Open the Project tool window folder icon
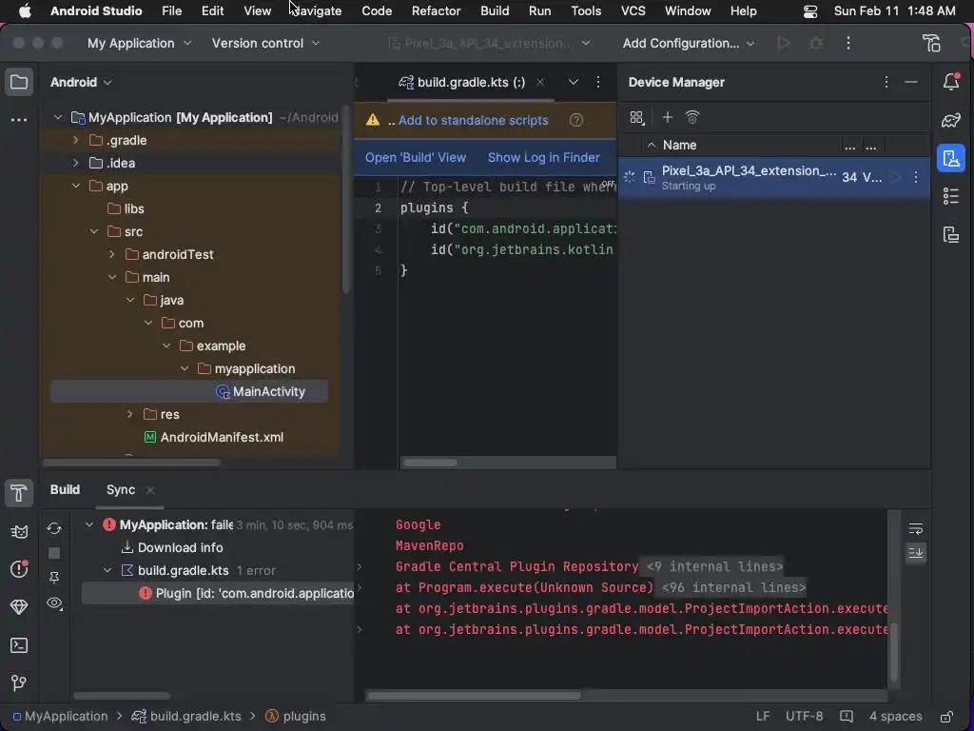 19,82
